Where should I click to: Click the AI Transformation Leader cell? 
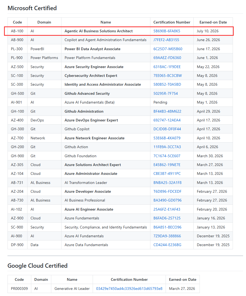pyautogui.click(x=106, y=183)
